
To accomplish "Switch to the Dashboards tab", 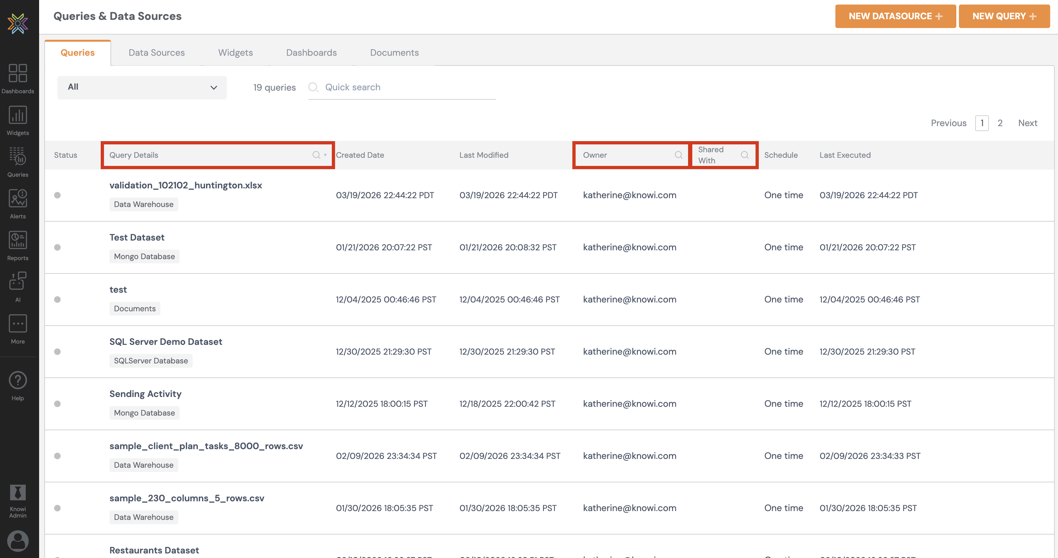I will pos(311,52).
